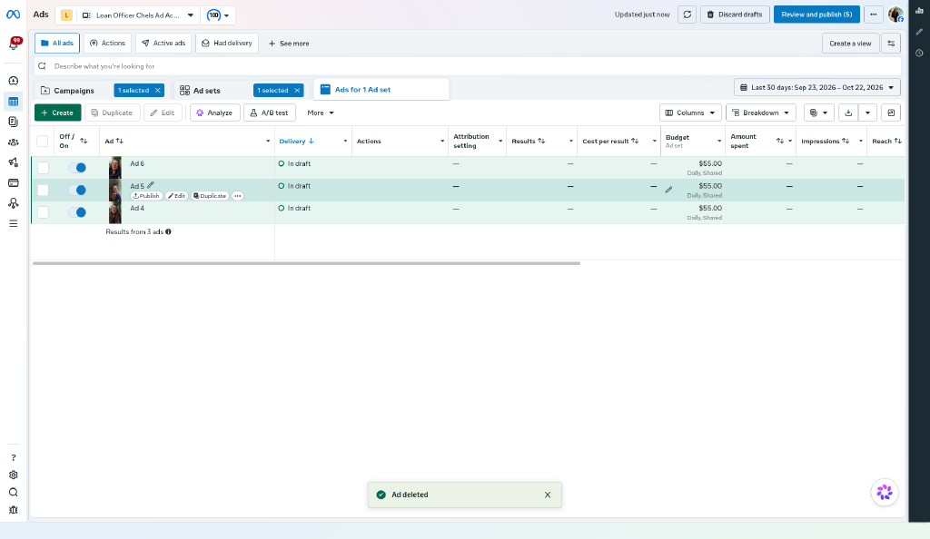Click the Search magnifier icon in sidebar
The height and width of the screenshot is (539, 930).
[13, 492]
